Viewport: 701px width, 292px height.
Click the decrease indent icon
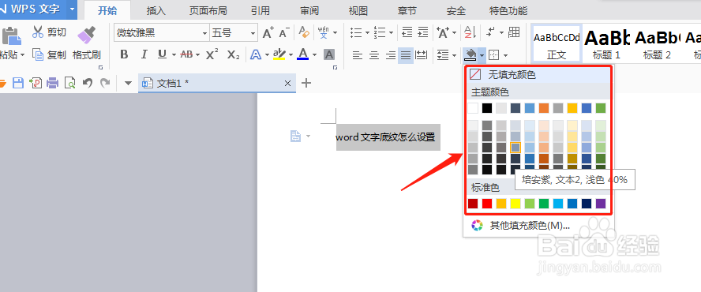tap(407, 32)
